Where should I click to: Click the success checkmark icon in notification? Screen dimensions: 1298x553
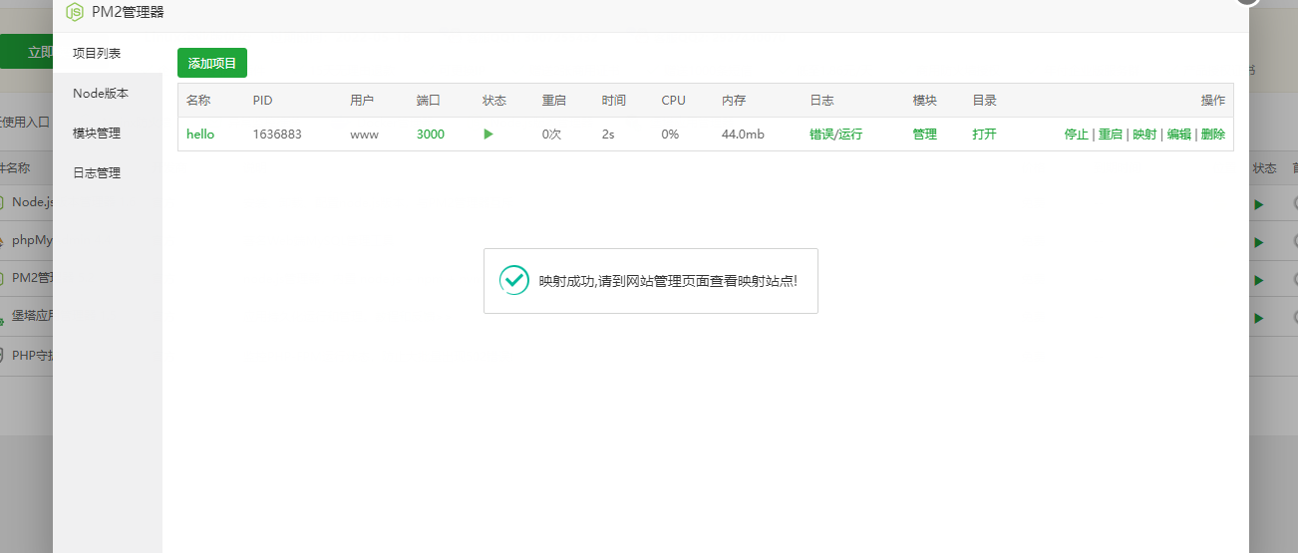point(514,280)
